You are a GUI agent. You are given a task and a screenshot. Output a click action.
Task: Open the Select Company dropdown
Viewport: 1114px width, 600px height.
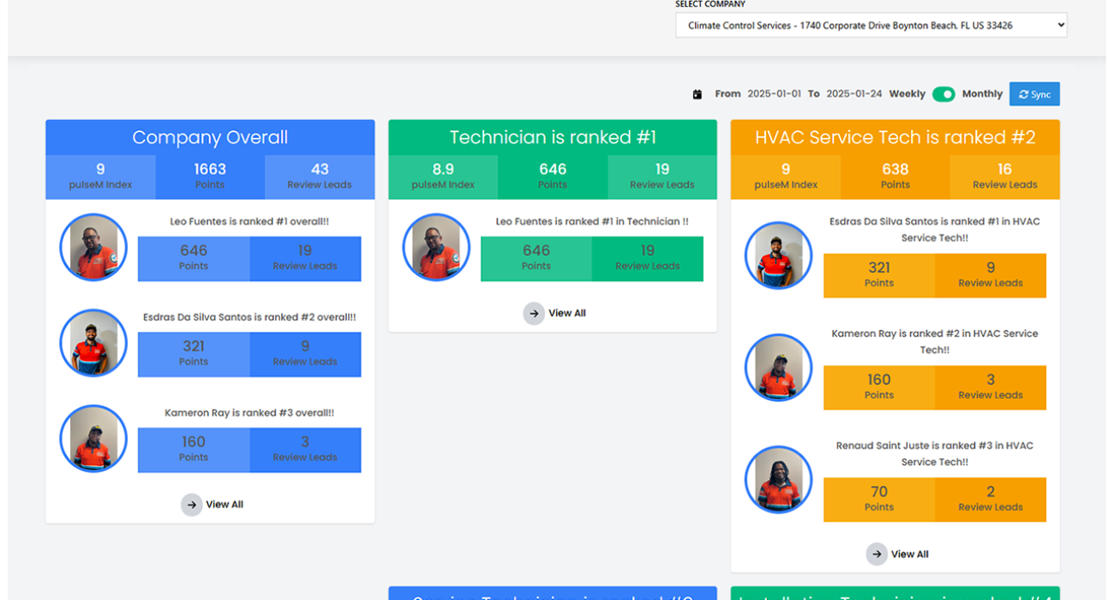click(871, 26)
